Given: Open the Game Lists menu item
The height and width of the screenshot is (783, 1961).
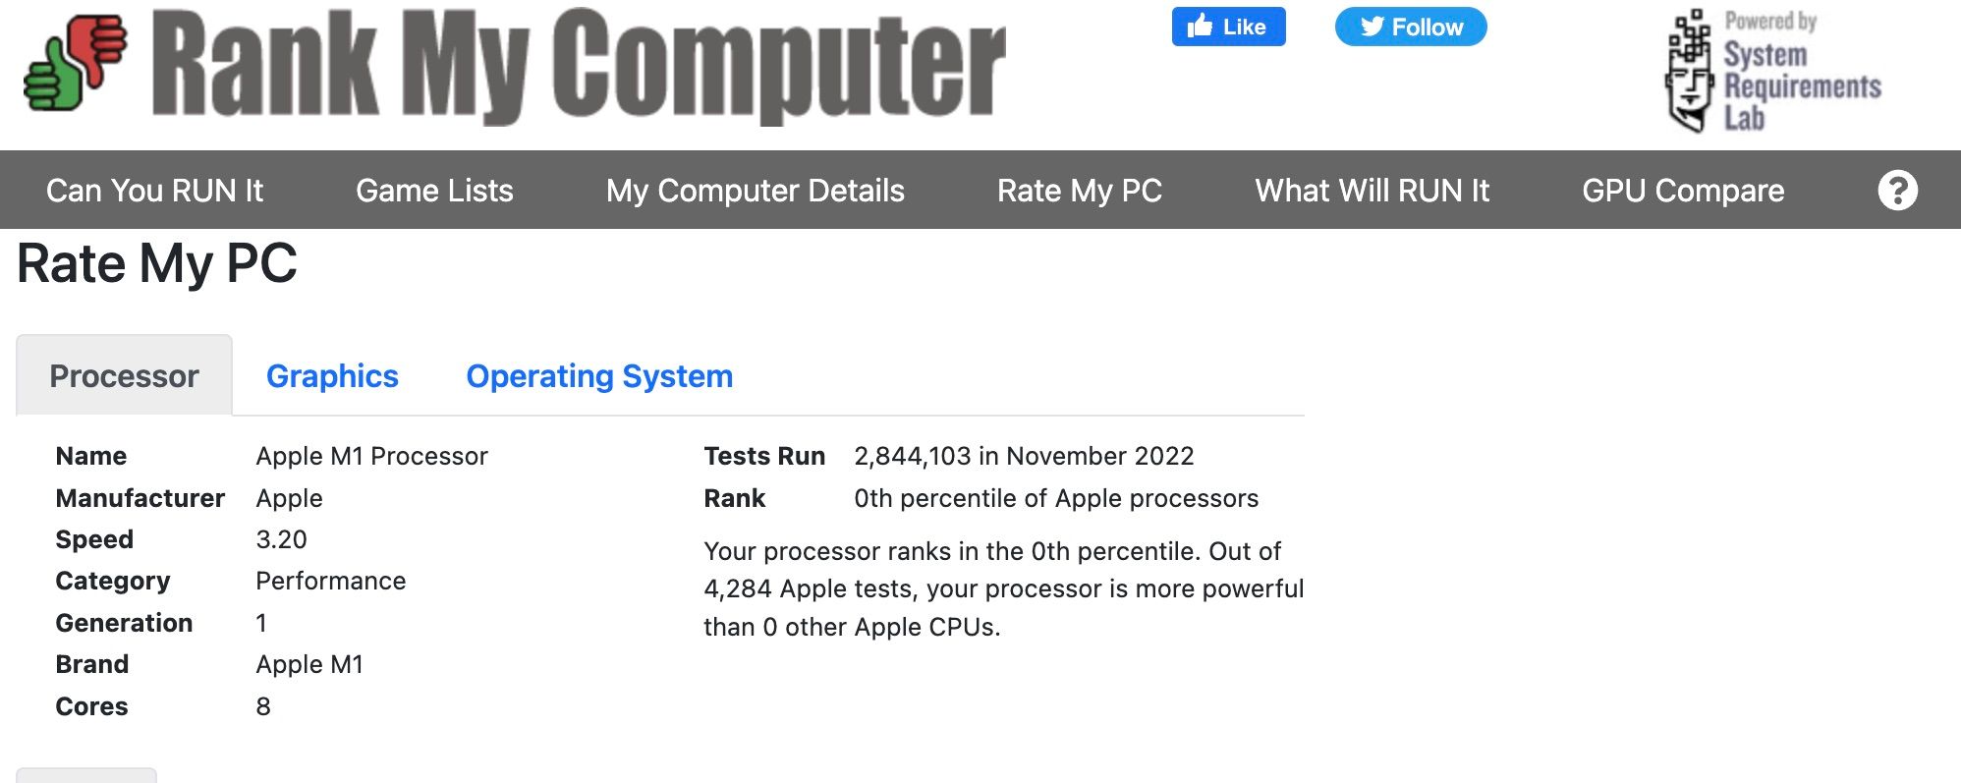Looking at the screenshot, I should 434,191.
